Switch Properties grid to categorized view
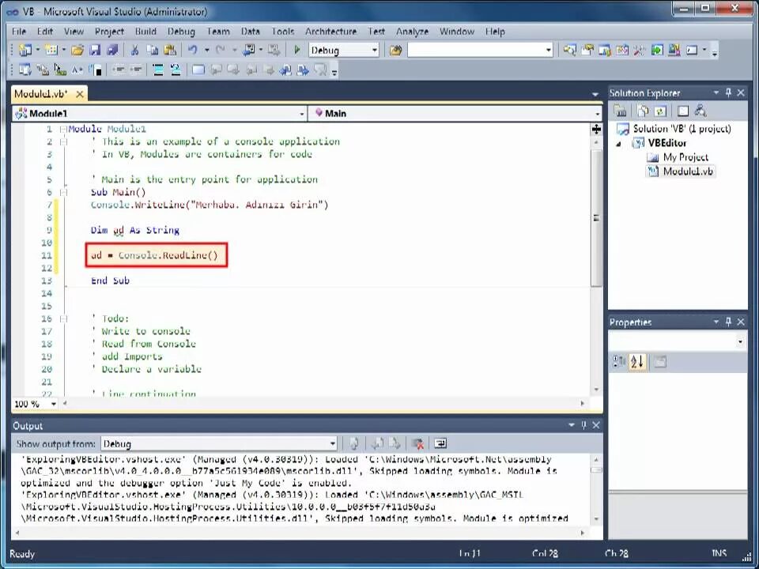Viewport: 759px width, 569px height. (618, 361)
